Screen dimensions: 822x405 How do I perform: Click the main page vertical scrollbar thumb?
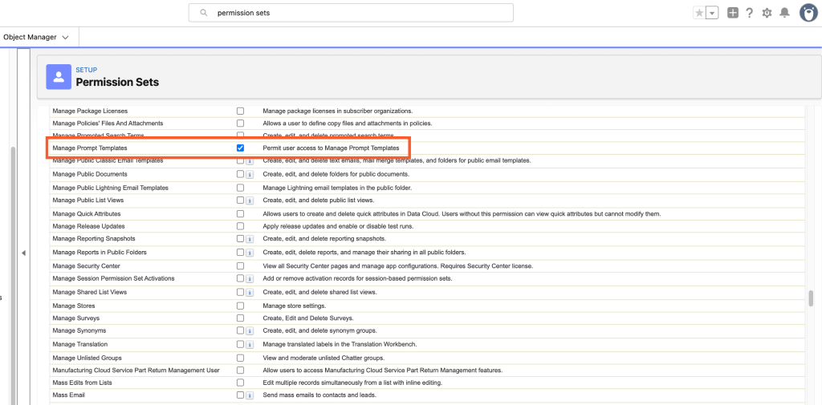click(811, 298)
